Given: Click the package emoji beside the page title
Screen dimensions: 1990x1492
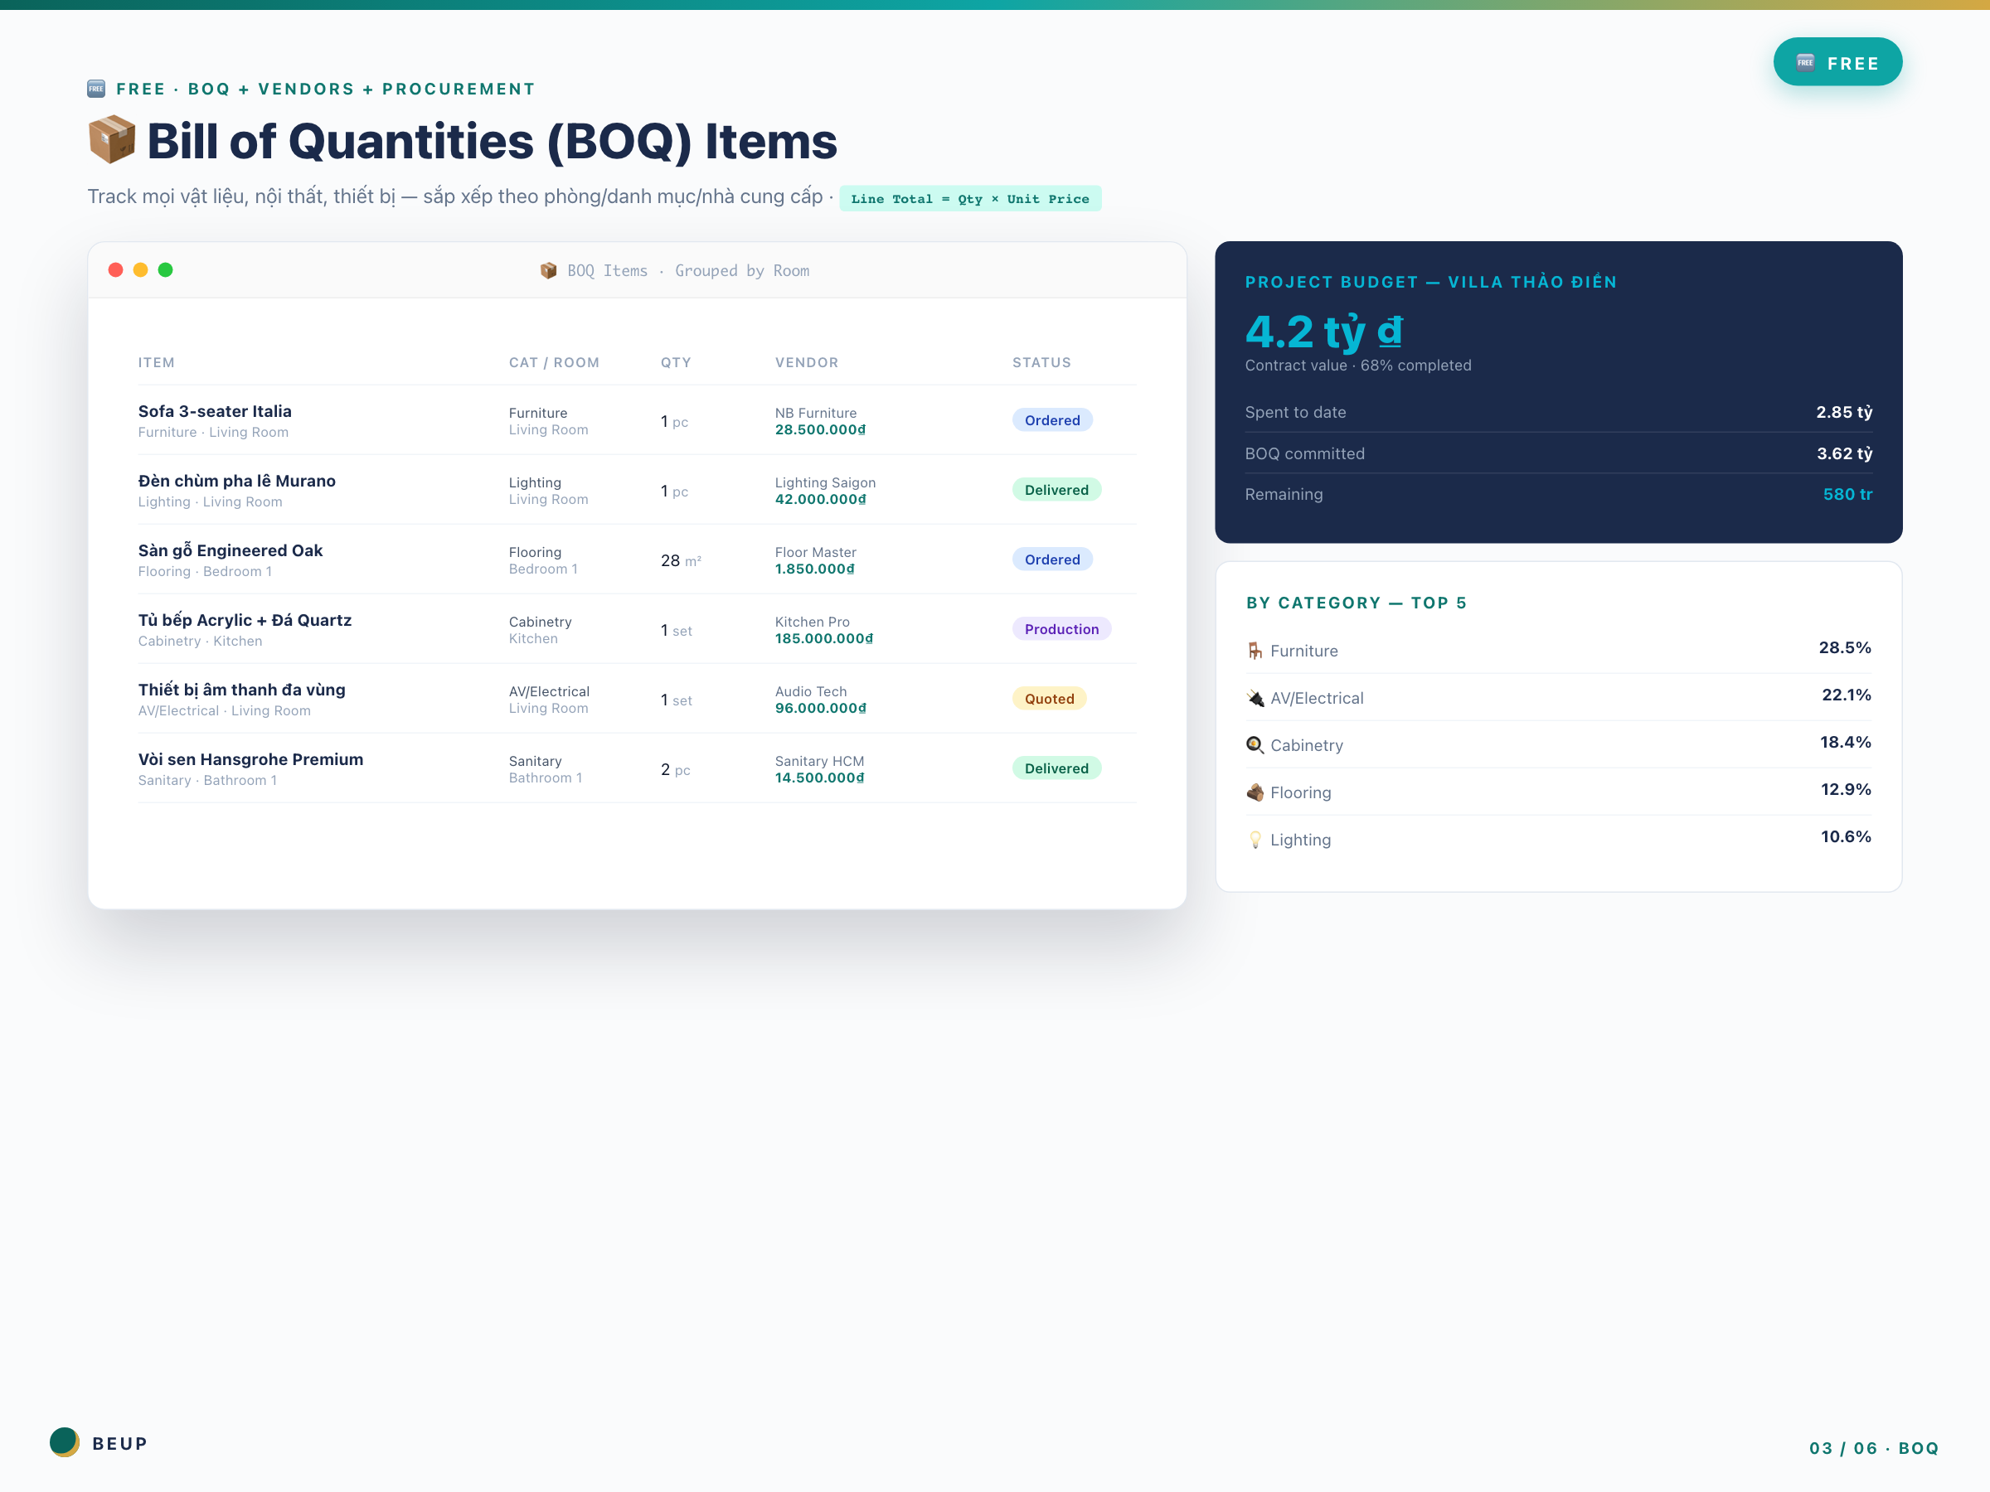Looking at the screenshot, I should pyautogui.click(x=112, y=140).
